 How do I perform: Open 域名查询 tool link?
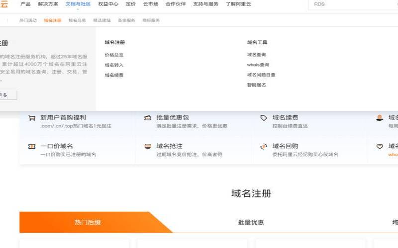[257, 55]
